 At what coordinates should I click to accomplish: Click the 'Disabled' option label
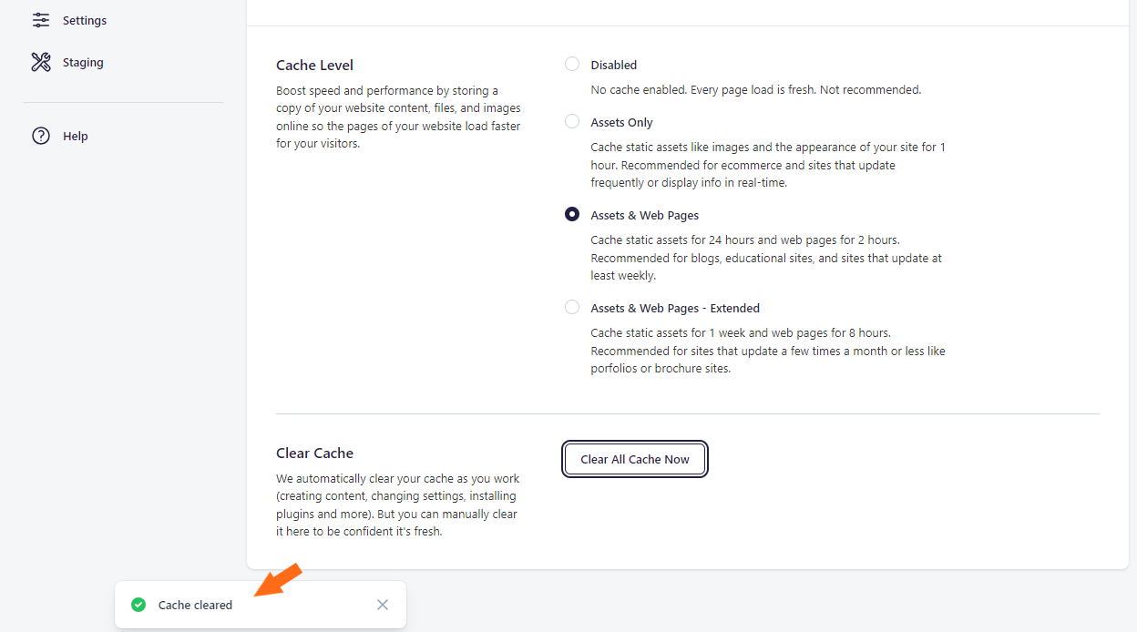pos(613,64)
